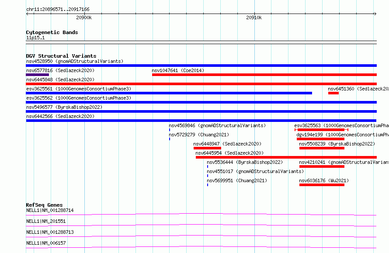
Task: Click the magenta gene line of NM_006157
Action: 201,247
